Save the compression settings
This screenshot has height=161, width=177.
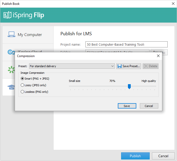[x=127, y=106]
